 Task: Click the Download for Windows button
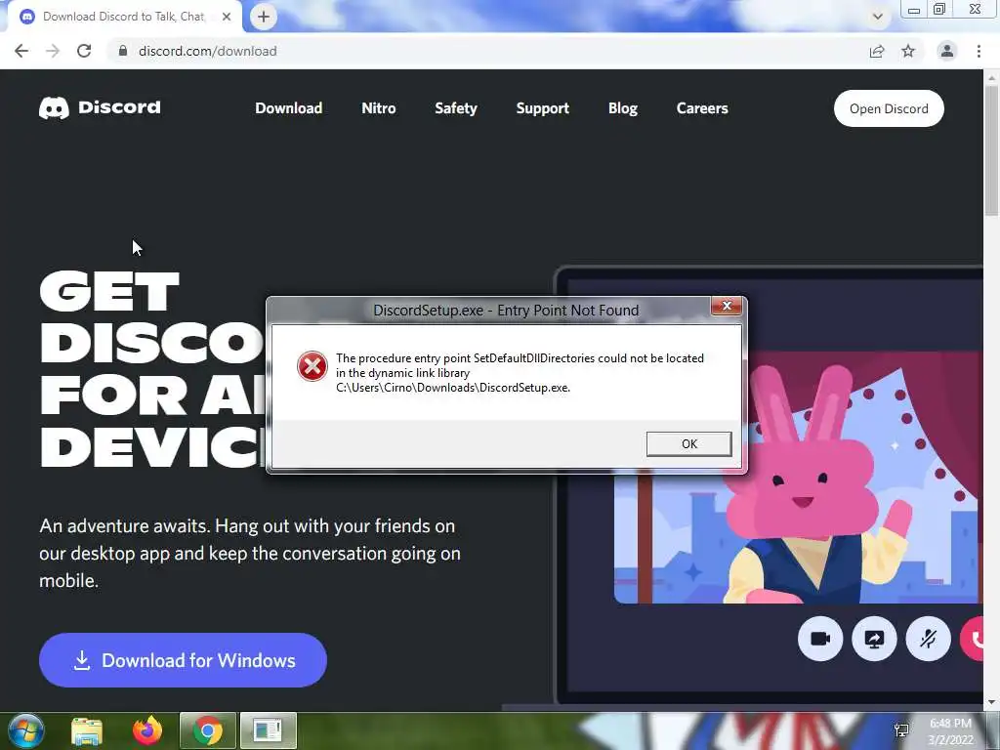coord(183,660)
